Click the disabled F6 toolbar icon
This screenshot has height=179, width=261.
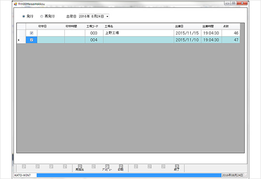[94, 166]
